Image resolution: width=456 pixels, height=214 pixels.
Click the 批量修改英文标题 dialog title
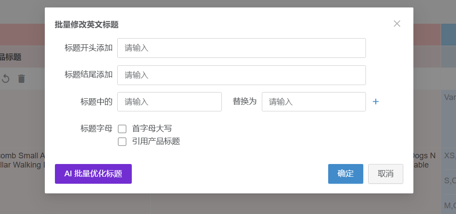coord(87,25)
